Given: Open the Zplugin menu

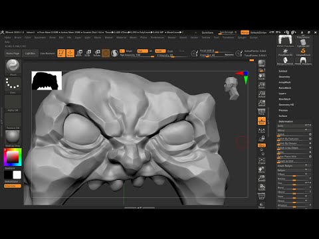Looking at the screenshot, I should click(x=242, y=38).
